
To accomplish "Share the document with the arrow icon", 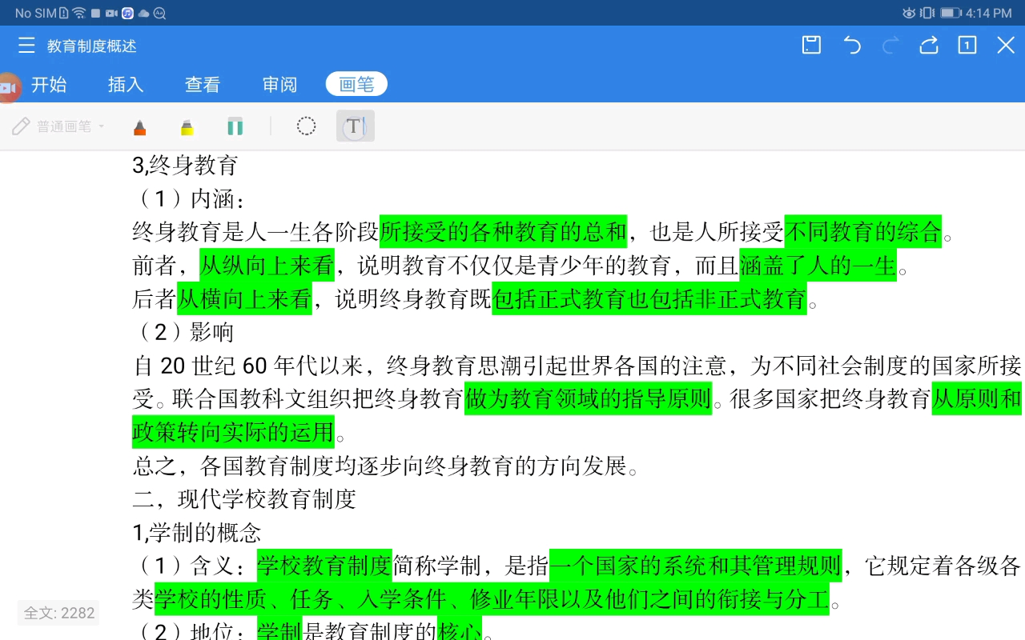I will (x=929, y=46).
